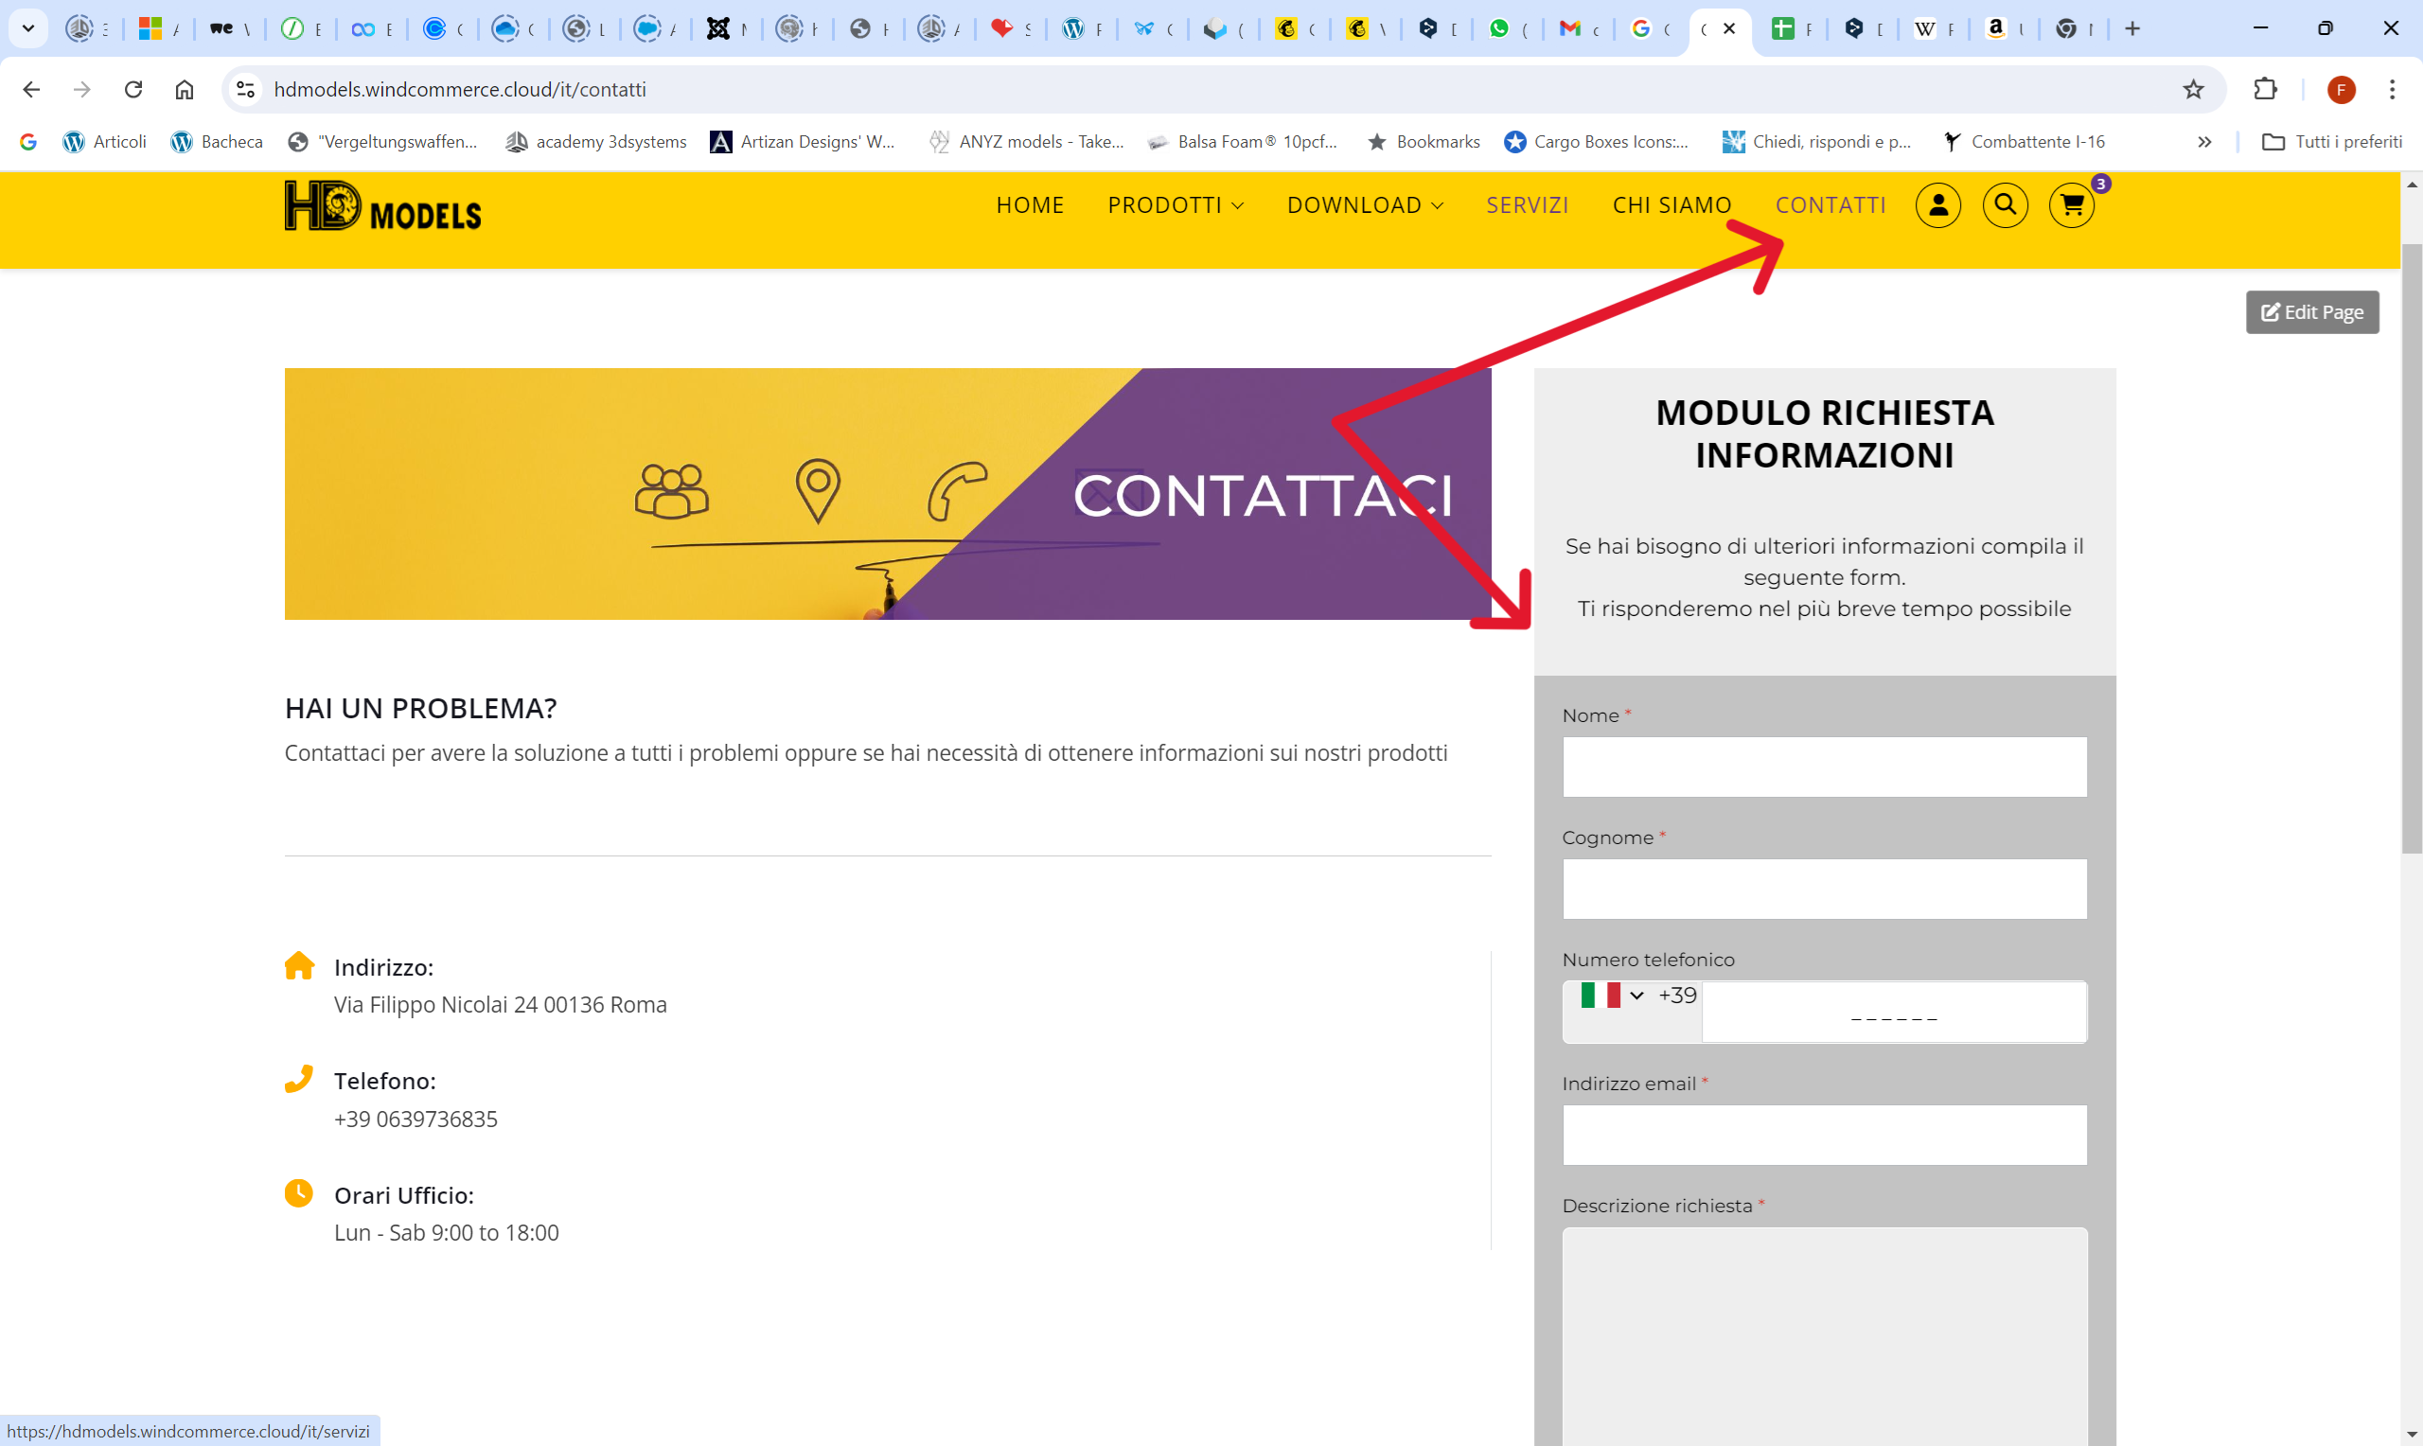
Task: Click the HD Models logo
Action: point(383,206)
